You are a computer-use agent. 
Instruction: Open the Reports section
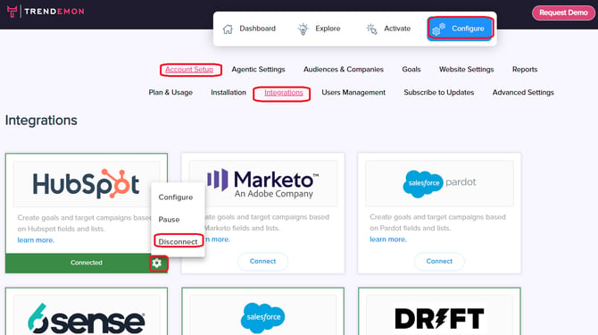click(x=525, y=70)
